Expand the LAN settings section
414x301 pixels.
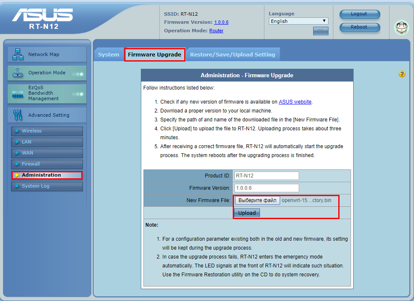(47, 142)
